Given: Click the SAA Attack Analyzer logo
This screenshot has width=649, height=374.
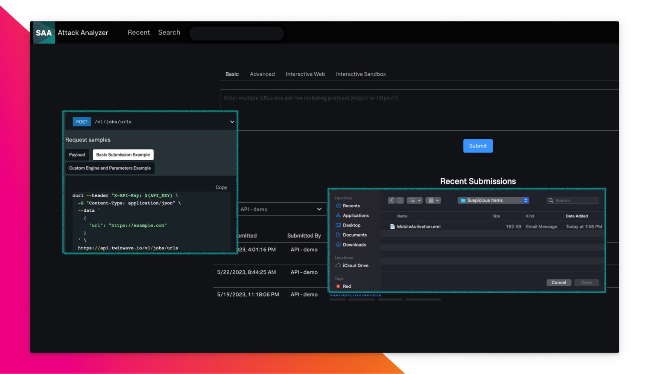Looking at the screenshot, I should point(44,32).
